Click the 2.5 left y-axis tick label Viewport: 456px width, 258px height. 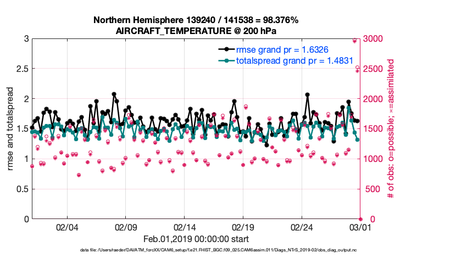click(x=21, y=69)
